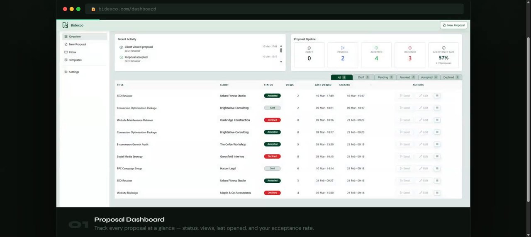This screenshot has height=237, width=531.
Task: Click the STATUS column header
Action: tap(268, 85)
